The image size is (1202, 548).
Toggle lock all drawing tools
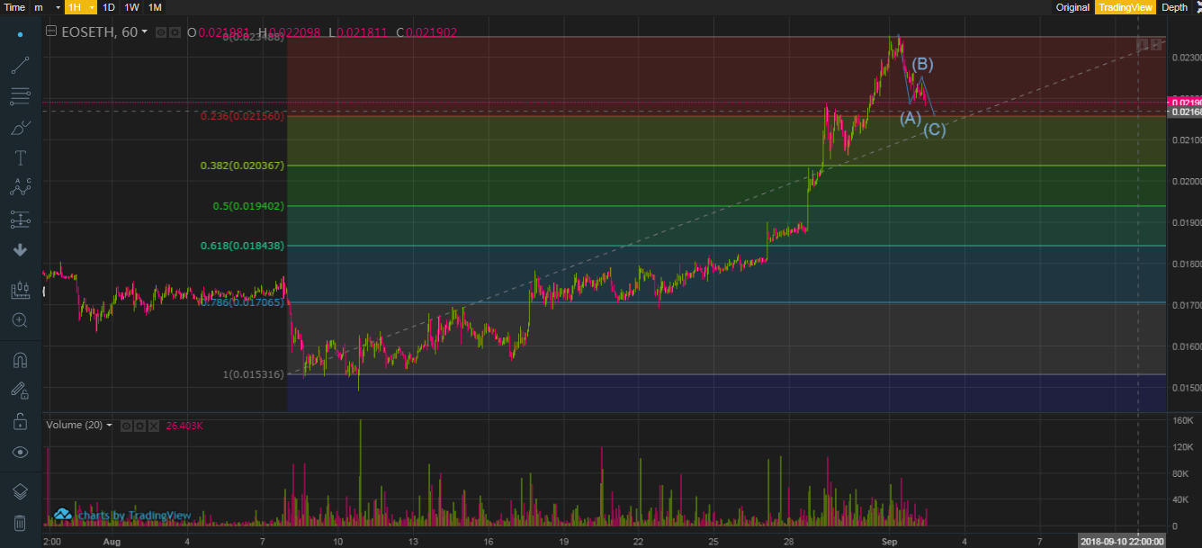coord(20,421)
